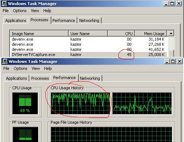Screen dimensions: 184x142
Task: Click the upper Task Manager title bar icon
Action: 4,4
